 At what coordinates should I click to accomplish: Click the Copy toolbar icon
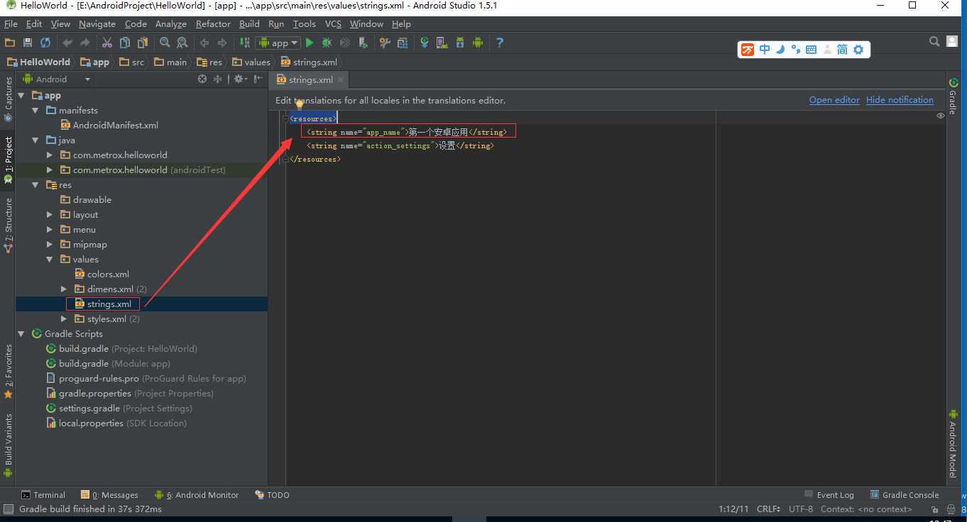pos(125,43)
